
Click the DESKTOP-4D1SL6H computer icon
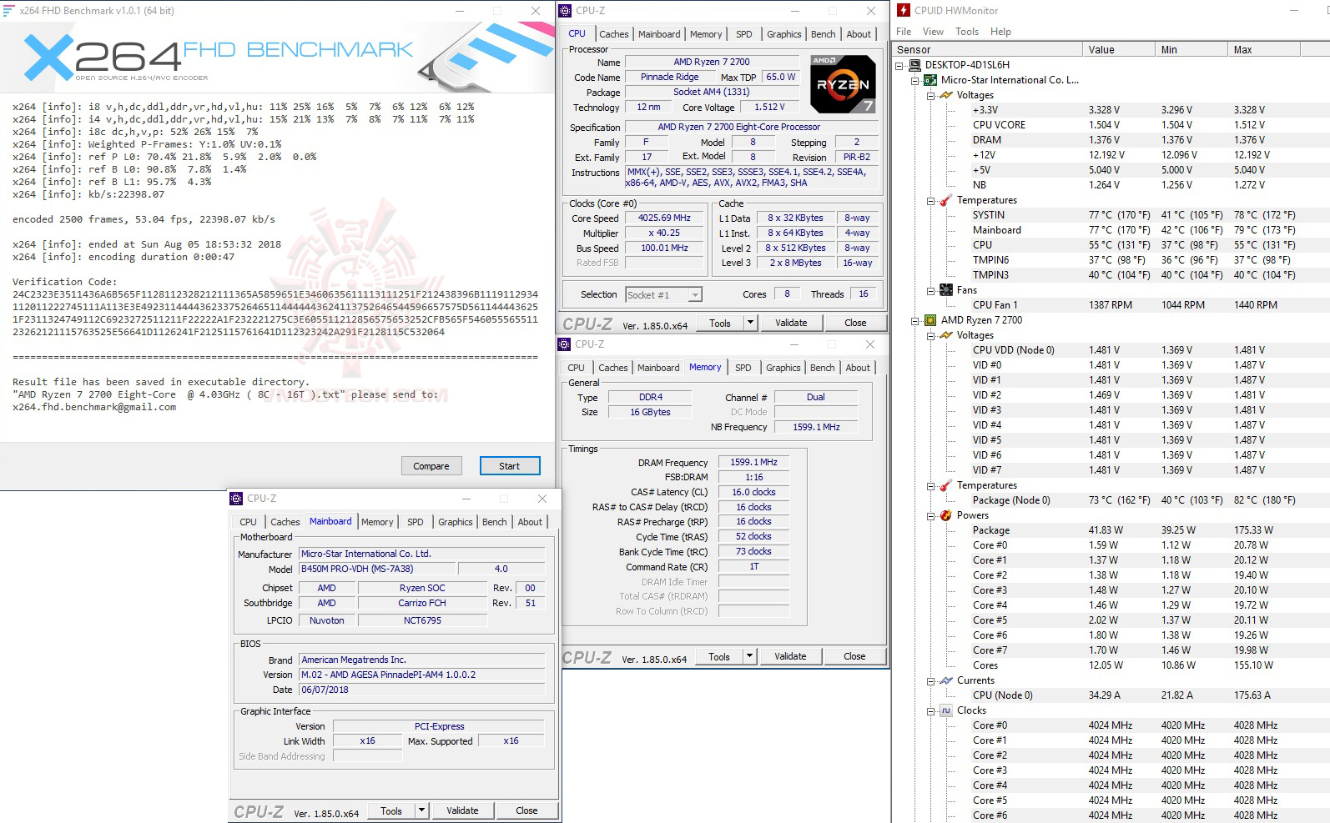[x=914, y=65]
